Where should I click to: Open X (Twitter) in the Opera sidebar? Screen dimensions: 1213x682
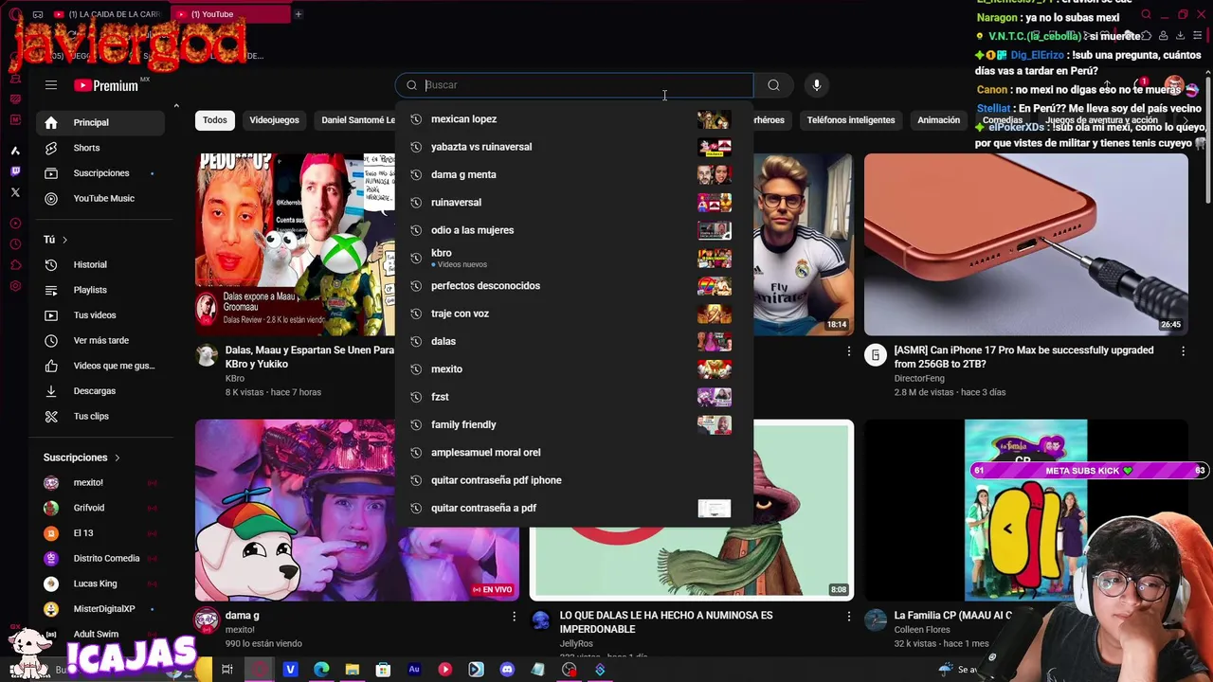[15, 192]
